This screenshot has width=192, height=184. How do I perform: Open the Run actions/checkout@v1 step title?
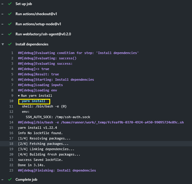pos(36,14)
